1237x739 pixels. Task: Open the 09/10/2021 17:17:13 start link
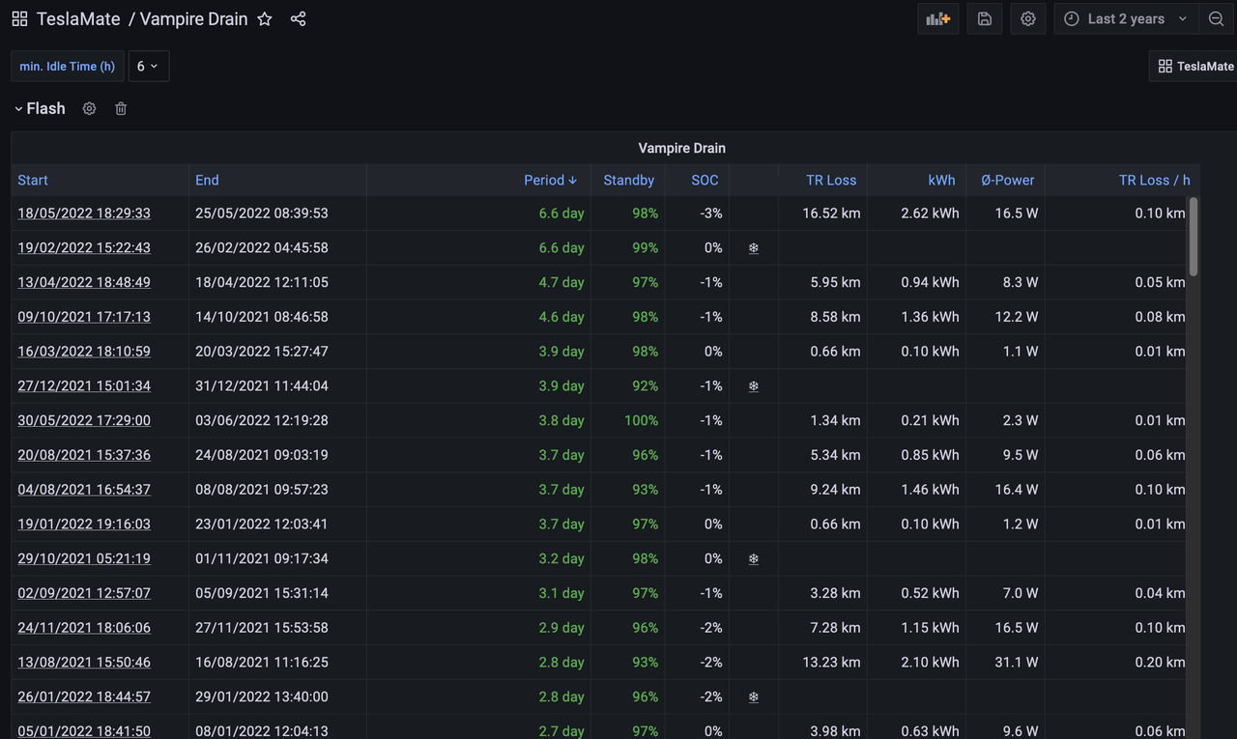(x=84, y=317)
